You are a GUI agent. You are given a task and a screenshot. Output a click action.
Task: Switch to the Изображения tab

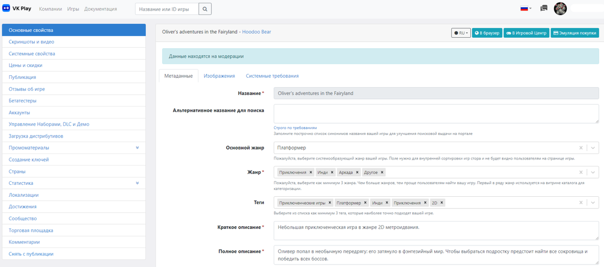tap(219, 76)
